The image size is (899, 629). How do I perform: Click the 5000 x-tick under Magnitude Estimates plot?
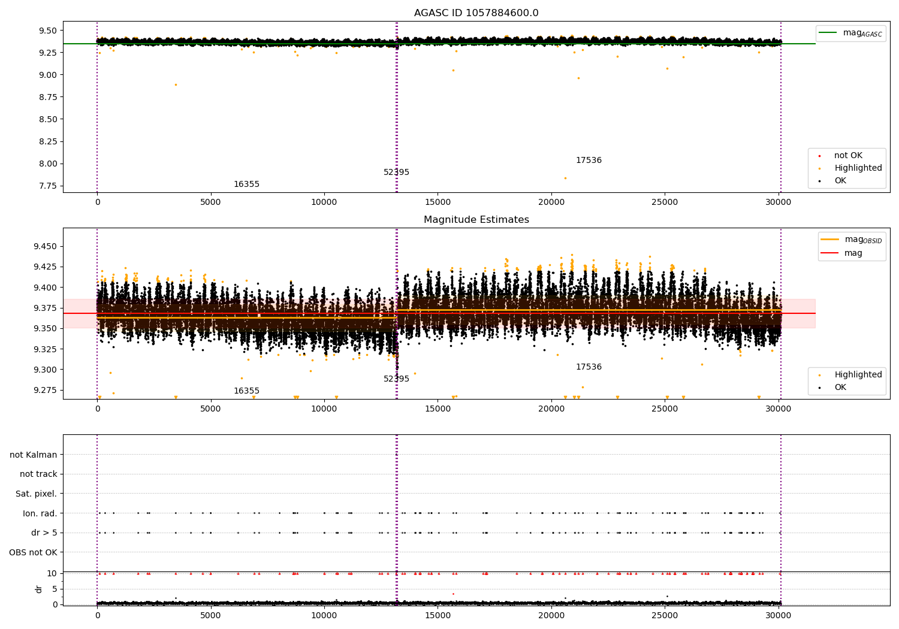pyautogui.click(x=211, y=409)
